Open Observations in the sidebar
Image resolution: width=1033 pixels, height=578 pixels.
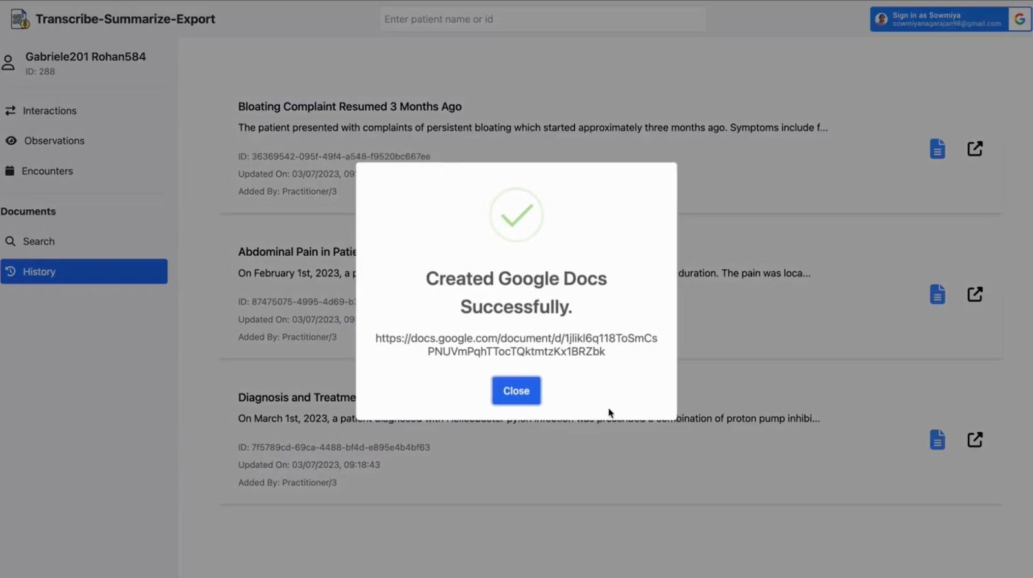(54, 141)
